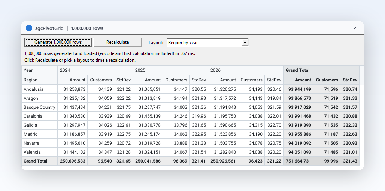The height and width of the screenshot is (191, 385).
Task: Click StdDev header under 2026
Action: pyautogui.click(x=274, y=80)
